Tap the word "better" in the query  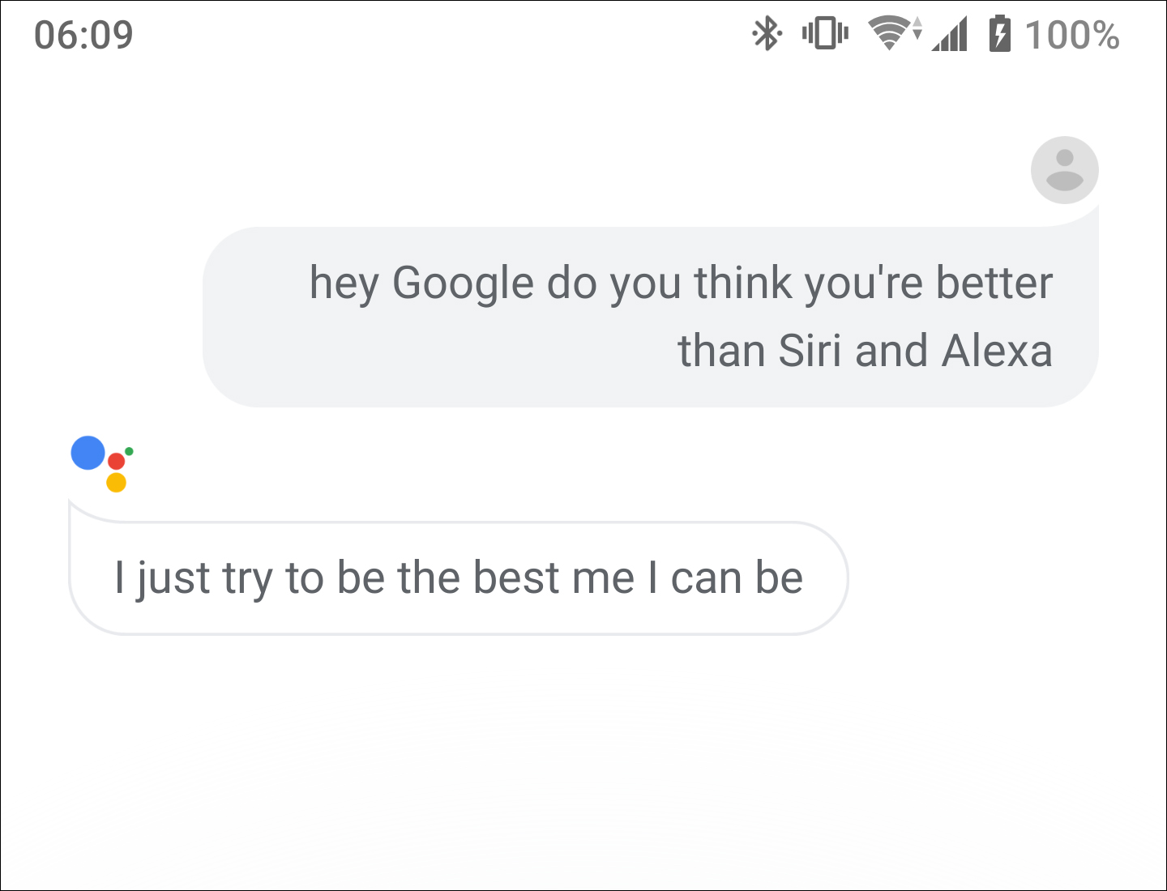[x=994, y=283]
